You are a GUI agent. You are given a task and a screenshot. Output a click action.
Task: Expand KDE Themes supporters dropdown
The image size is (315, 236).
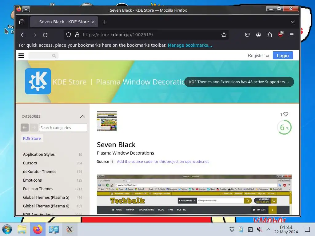(239, 82)
